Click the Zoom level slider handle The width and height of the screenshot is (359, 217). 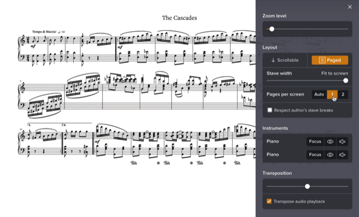click(272, 29)
